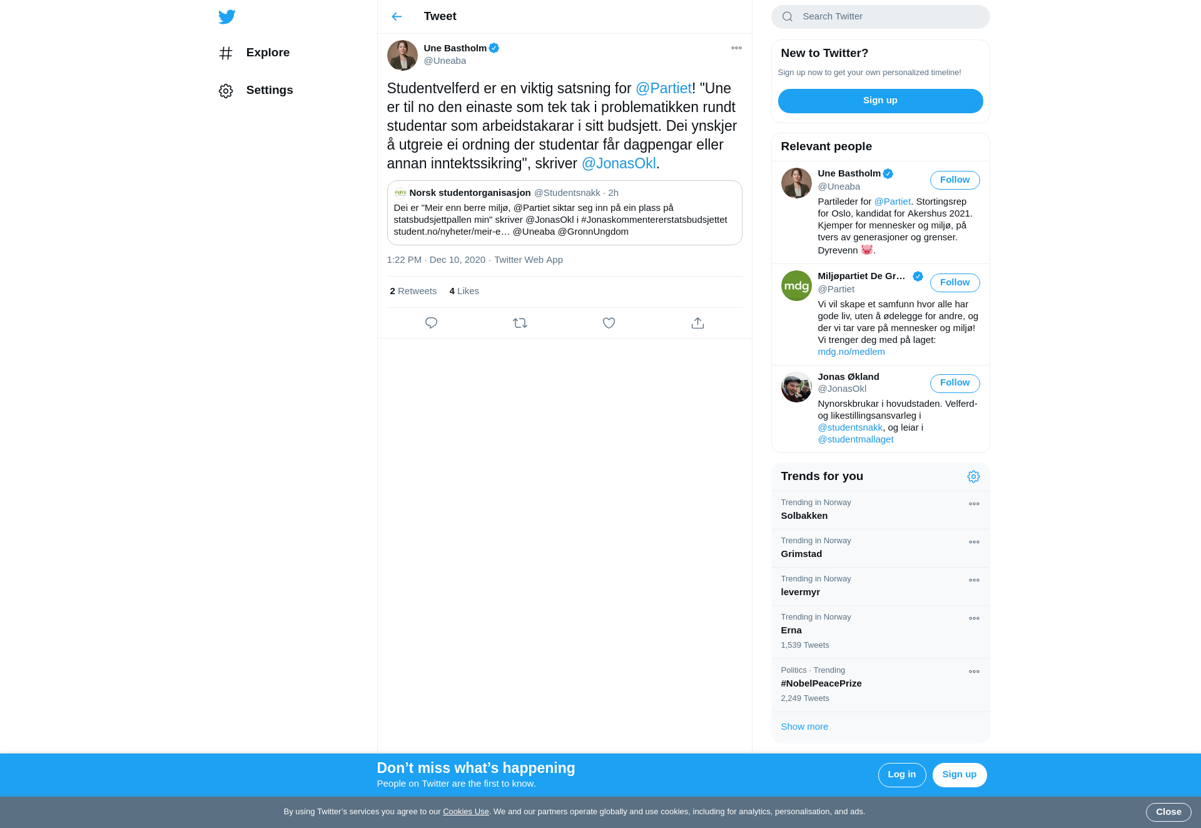Click Log in on bottom banner
The height and width of the screenshot is (828, 1201).
coord(901,775)
